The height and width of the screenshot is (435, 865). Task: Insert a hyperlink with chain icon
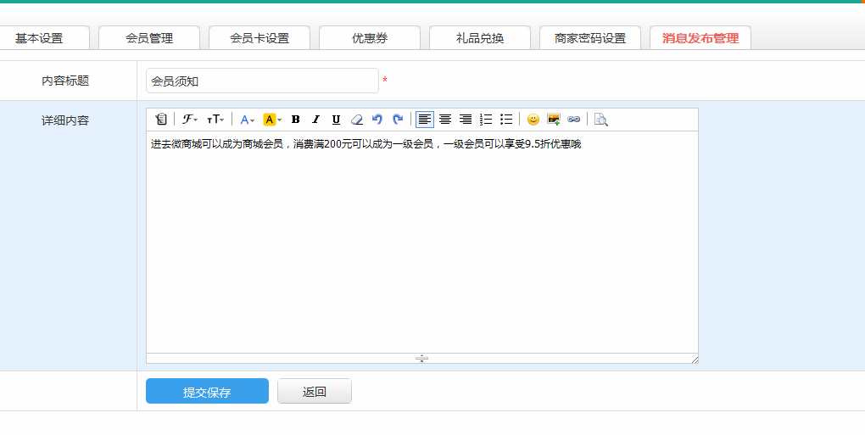click(x=574, y=120)
